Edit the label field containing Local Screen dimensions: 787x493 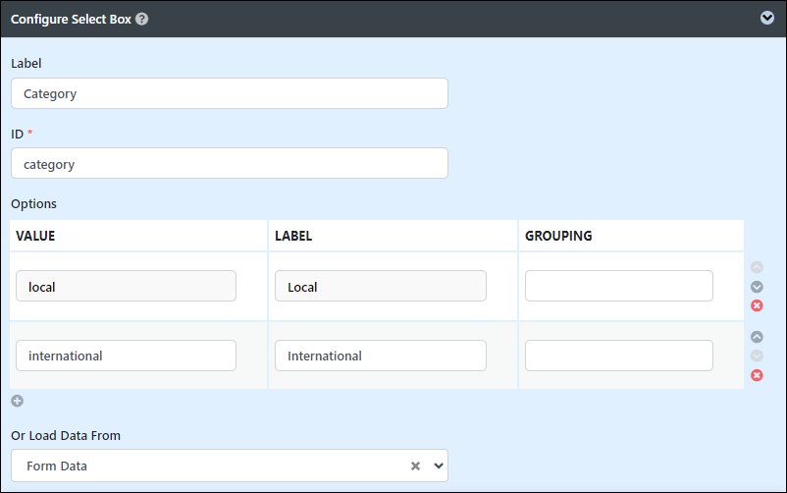coord(381,286)
